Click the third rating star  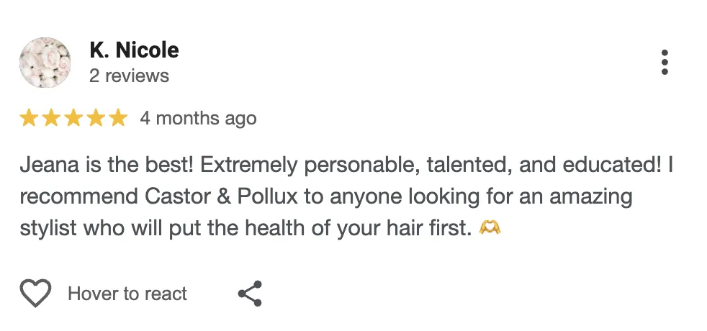[73, 118]
